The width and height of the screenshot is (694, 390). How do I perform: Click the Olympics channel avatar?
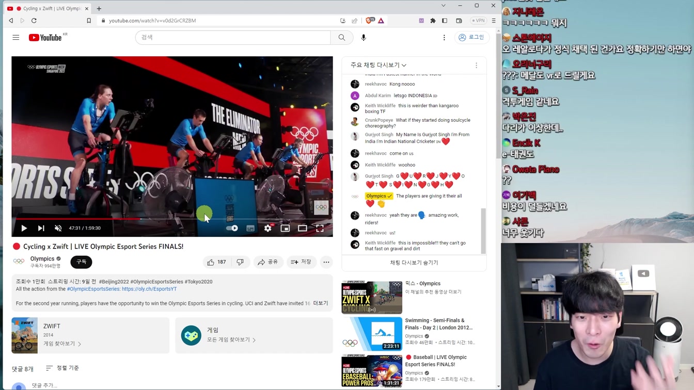click(x=19, y=262)
